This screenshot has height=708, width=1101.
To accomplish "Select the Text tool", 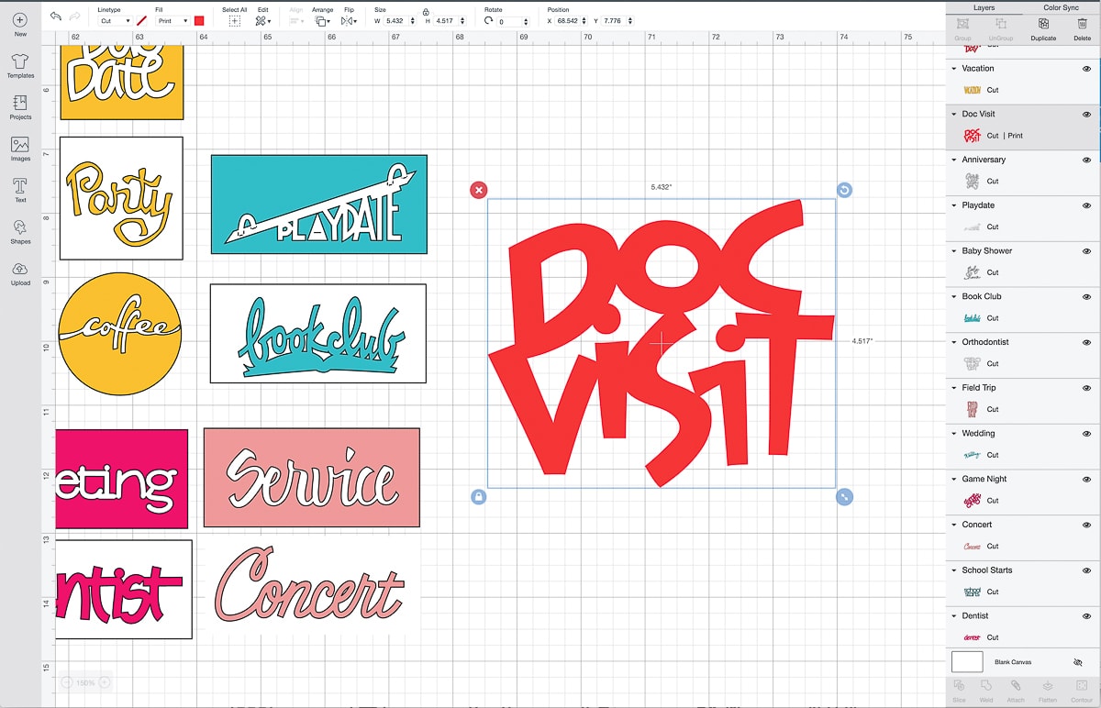I will pos(20,188).
